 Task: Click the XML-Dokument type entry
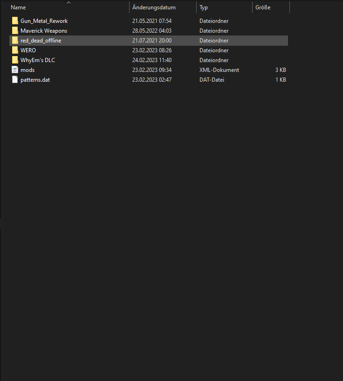[219, 70]
